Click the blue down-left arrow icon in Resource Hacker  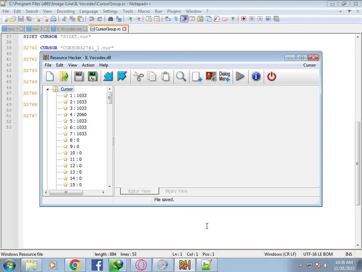point(108,76)
